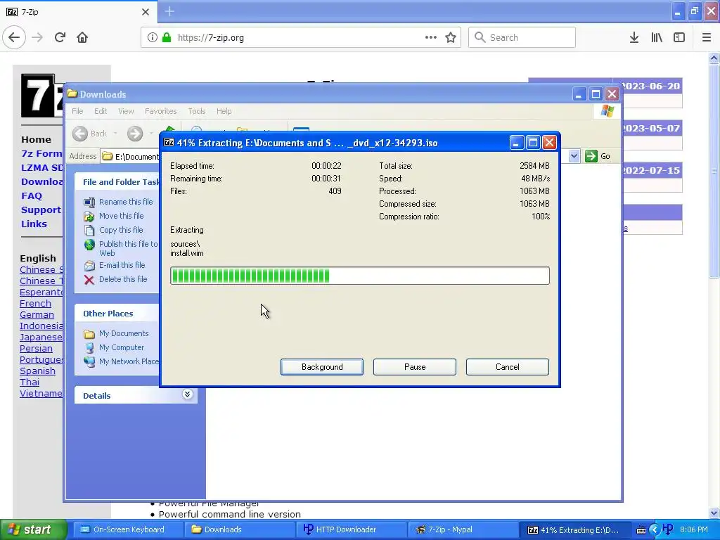The image size is (720, 540).
Task: Click Delete this file
Action: pos(123,279)
